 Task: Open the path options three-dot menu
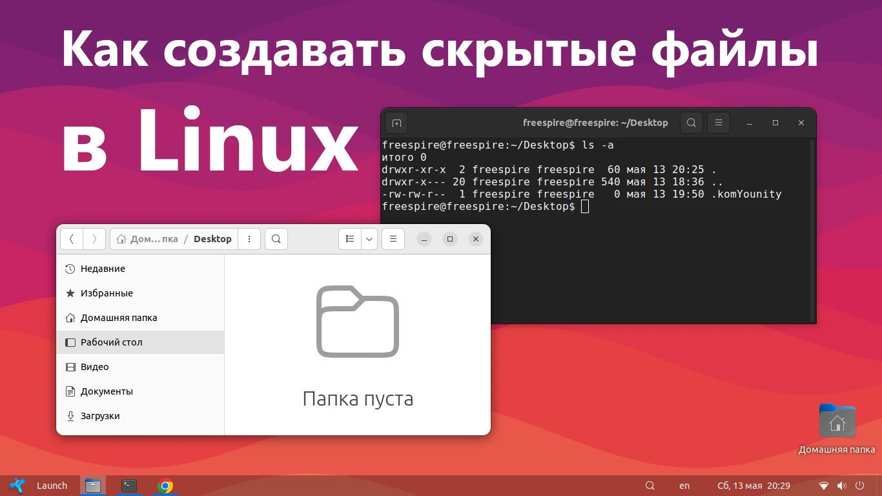tap(249, 239)
